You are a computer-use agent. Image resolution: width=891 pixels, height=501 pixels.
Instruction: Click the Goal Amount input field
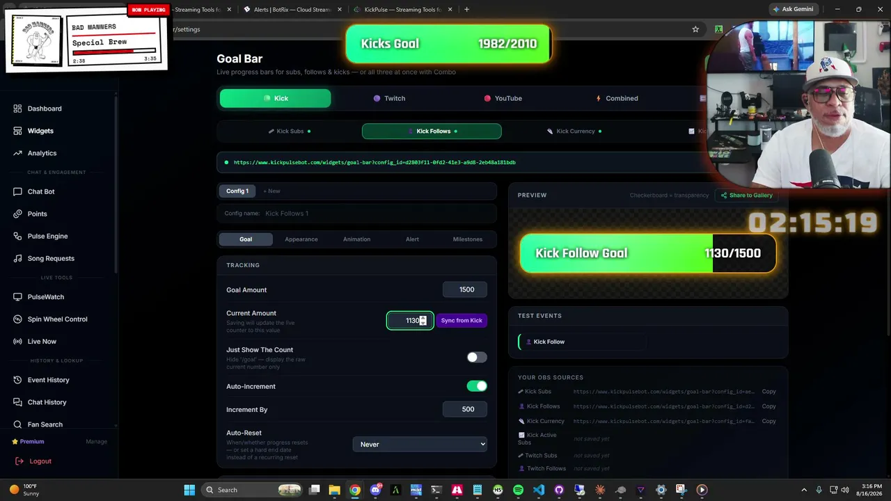pos(465,289)
